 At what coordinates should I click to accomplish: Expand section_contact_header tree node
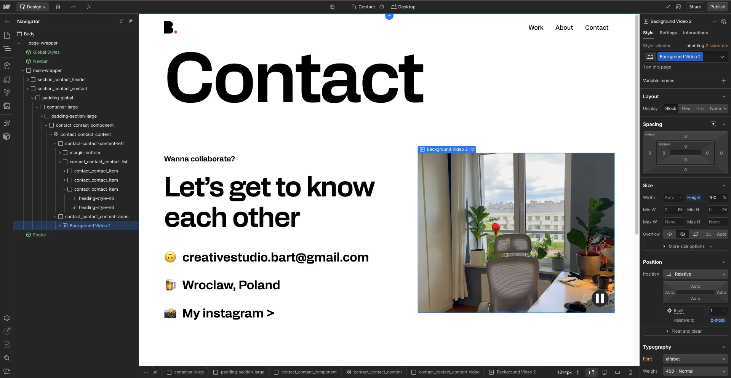[x=28, y=80]
